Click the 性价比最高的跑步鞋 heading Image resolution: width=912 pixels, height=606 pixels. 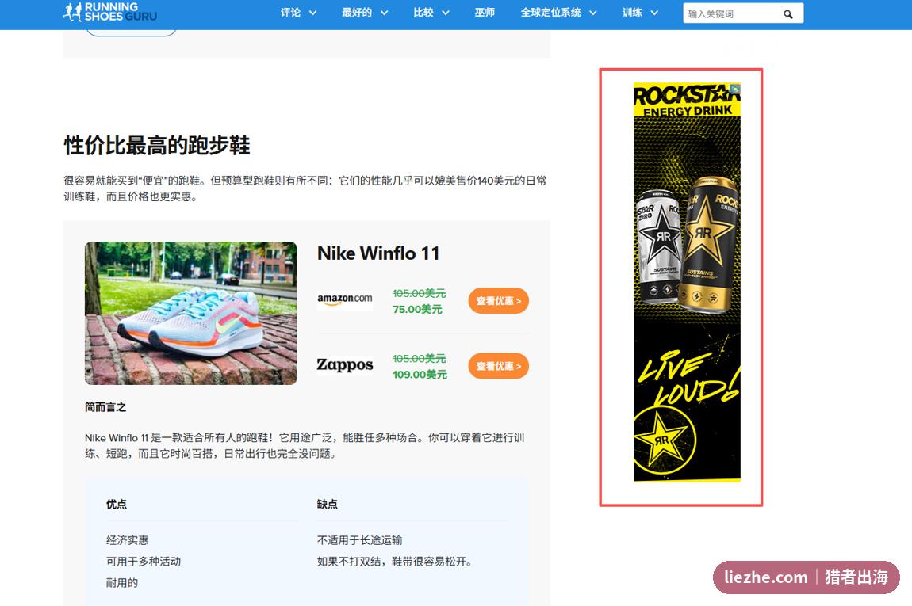[x=157, y=145]
